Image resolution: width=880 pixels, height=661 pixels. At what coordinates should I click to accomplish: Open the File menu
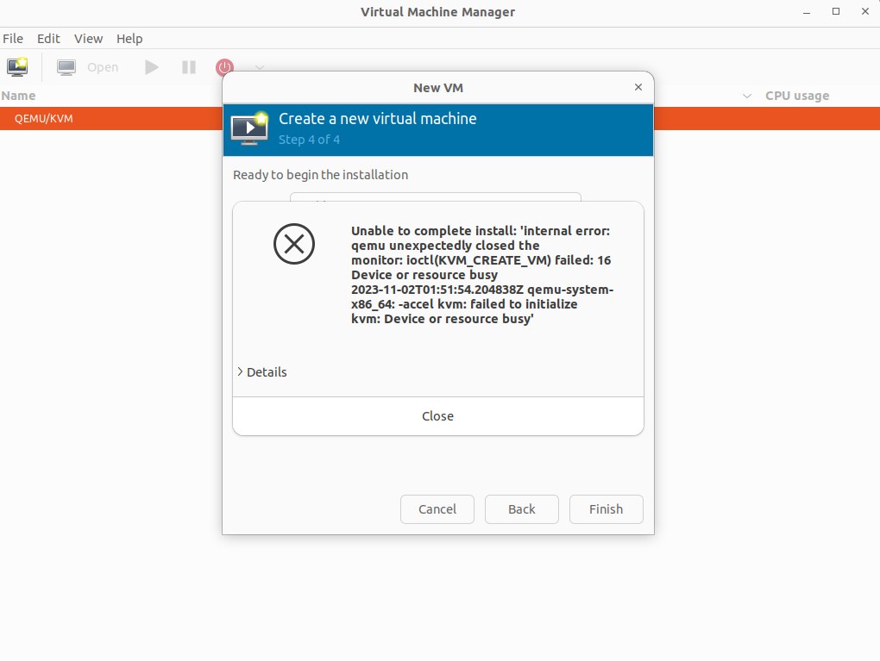coord(13,38)
